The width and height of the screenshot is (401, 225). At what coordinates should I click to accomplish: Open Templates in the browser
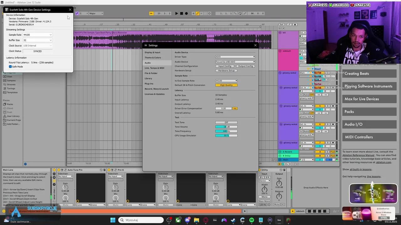12,92
